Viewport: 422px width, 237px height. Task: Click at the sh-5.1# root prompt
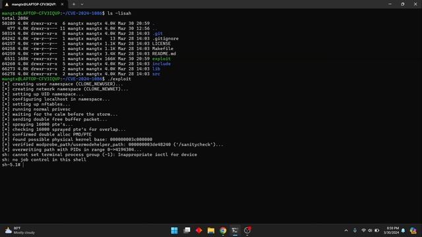(11, 165)
